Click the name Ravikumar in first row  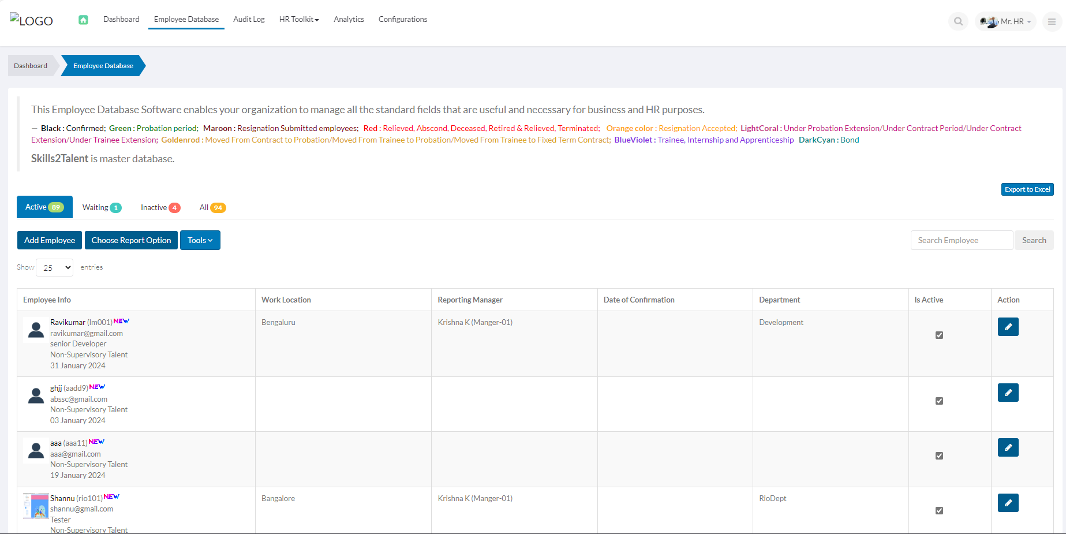(x=68, y=322)
